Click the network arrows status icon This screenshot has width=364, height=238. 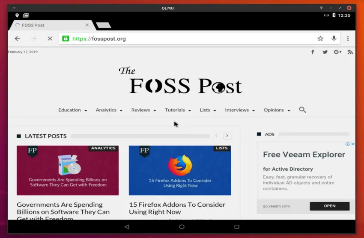coord(326,15)
